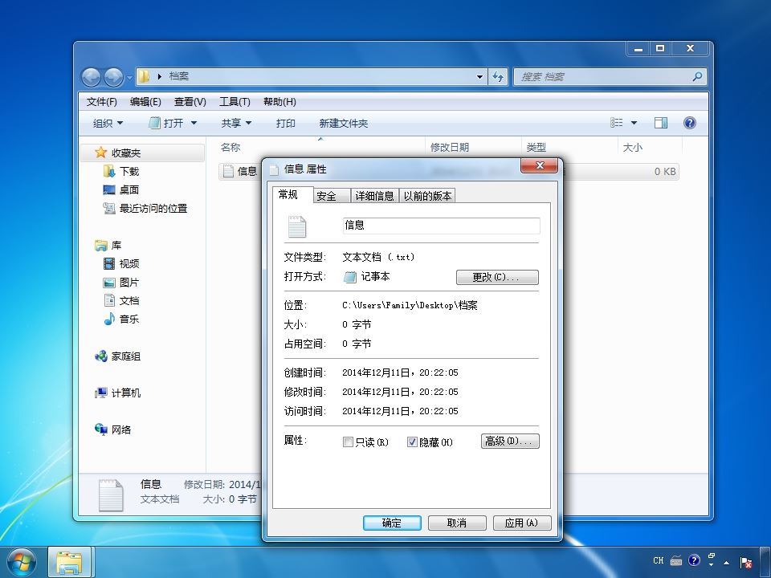Open the 帮助(H) menu
Image resolution: width=771 pixels, height=578 pixels.
click(x=279, y=102)
